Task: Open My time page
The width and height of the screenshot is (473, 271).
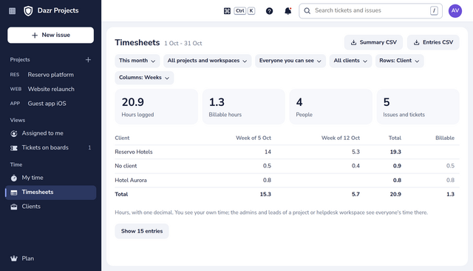Action: pos(51,178)
